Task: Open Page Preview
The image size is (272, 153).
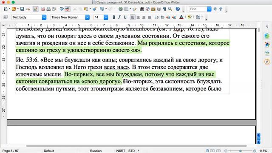Action: pyautogui.click(x=54, y=9)
